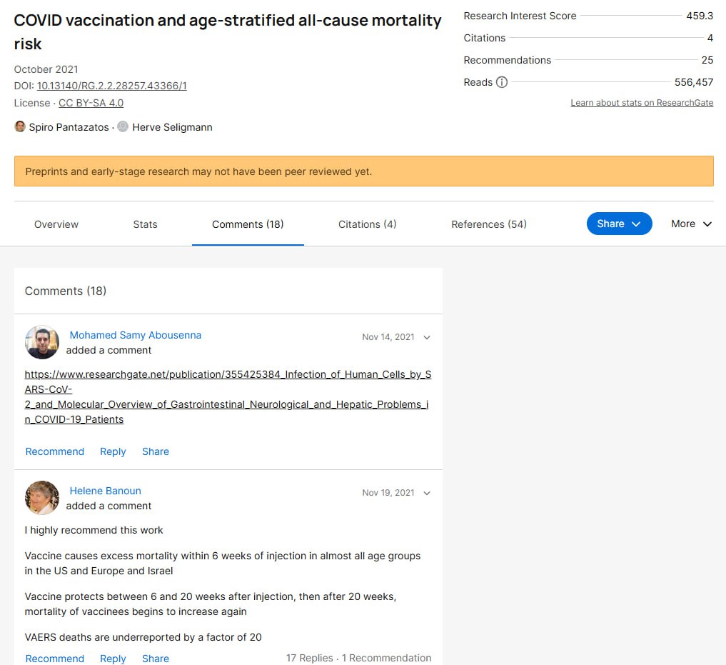Reply to Helene Banoun's comment
The height and width of the screenshot is (665, 726).
click(113, 659)
